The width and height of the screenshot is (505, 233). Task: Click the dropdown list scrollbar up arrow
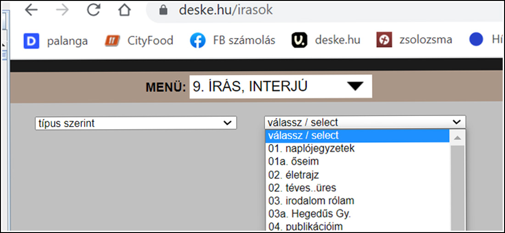coord(457,138)
